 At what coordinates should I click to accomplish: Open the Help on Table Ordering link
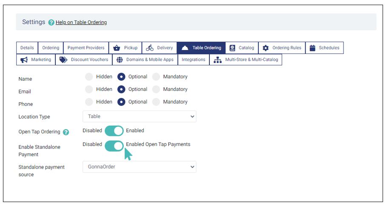click(81, 22)
